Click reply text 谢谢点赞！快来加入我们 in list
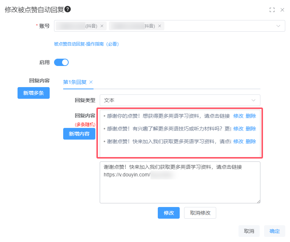290x242 pixels. [169, 141]
